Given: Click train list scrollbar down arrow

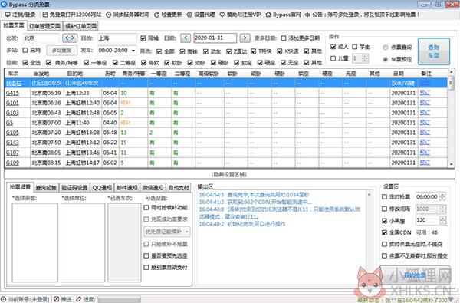Looking at the screenshot, I should [x=452, y=164].
